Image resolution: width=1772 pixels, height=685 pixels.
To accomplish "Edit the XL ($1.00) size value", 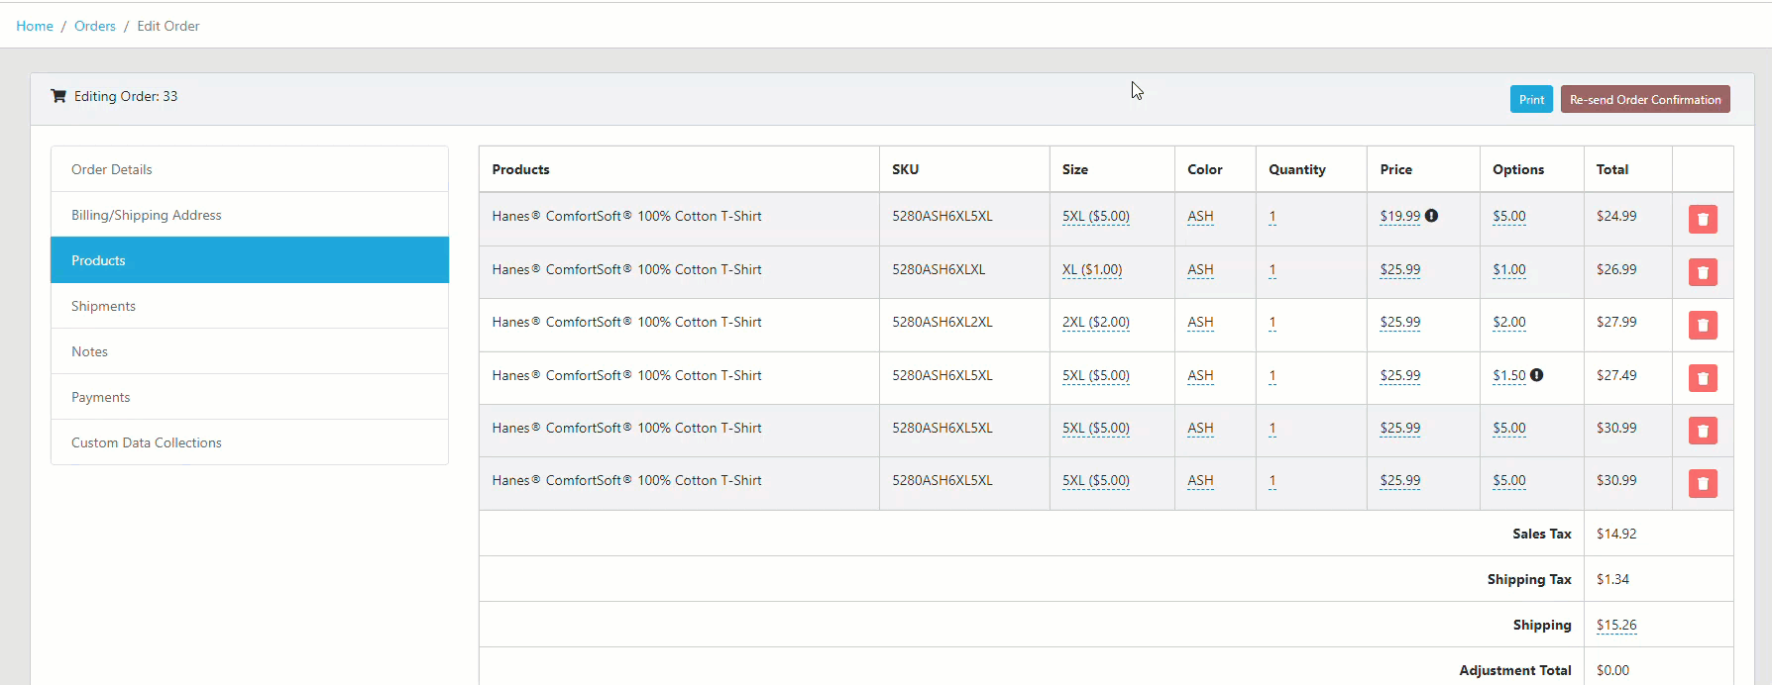I will [x=1091, y=269].
